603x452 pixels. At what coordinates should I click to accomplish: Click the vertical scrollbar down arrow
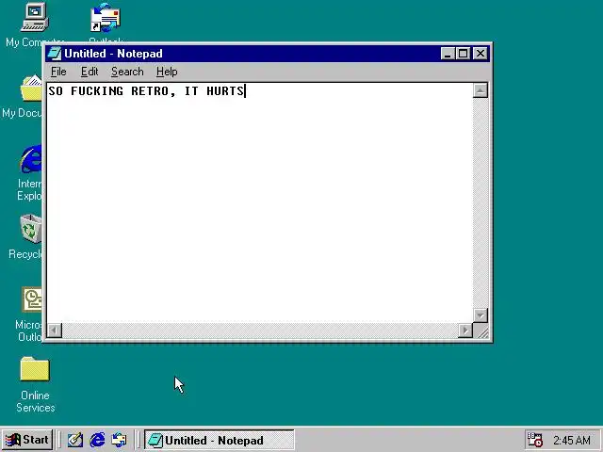(480, 315)
